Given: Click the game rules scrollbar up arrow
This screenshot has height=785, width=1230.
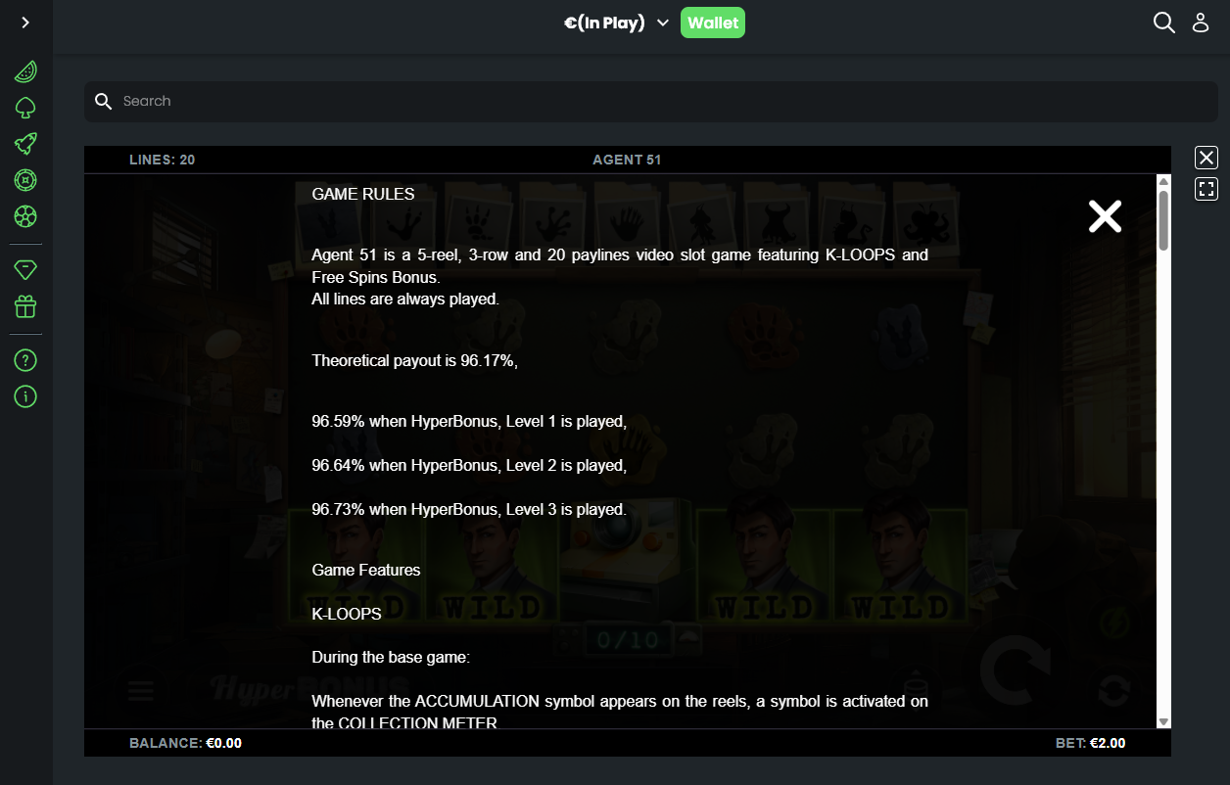Looking at the screenshot, I should 1163,181.
